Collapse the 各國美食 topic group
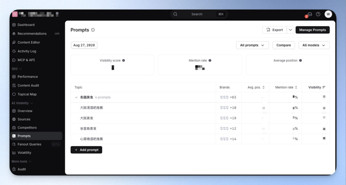The image size is (346, 185). coord(76,97)
